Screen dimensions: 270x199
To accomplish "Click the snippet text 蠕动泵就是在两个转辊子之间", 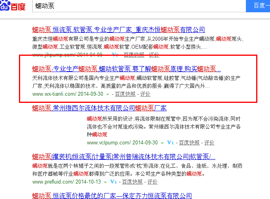I will pos(137,170).
